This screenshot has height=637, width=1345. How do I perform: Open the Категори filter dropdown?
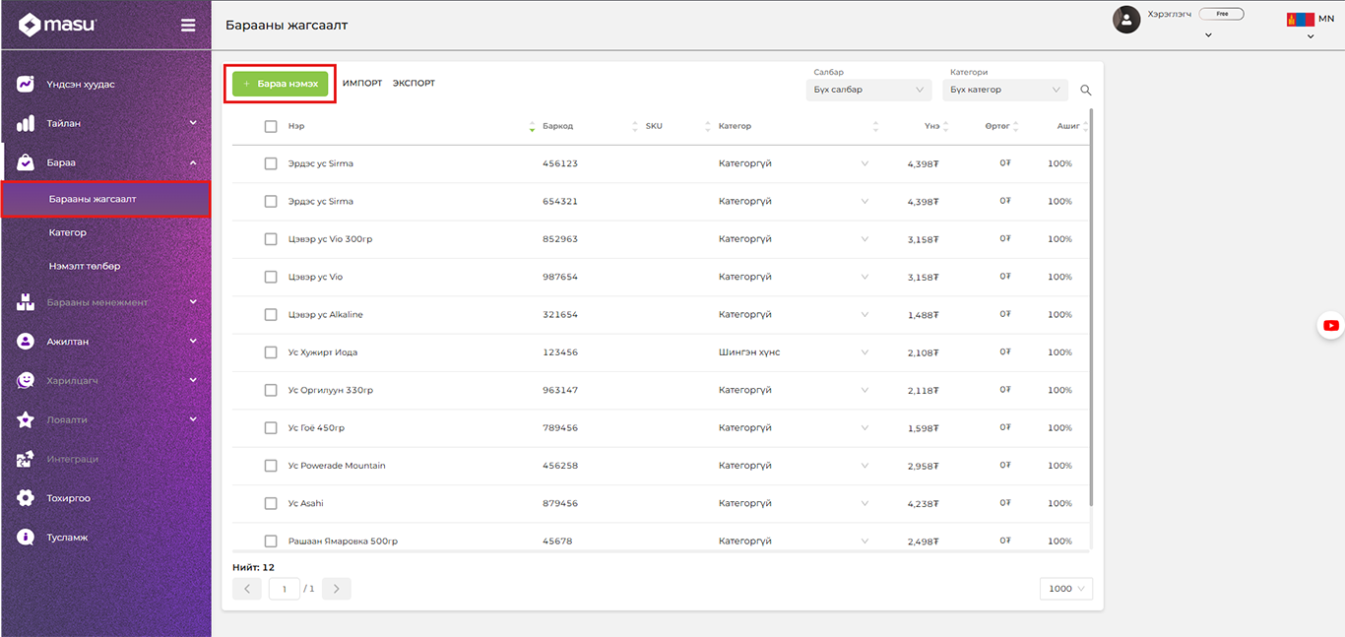click(1004, 90)
